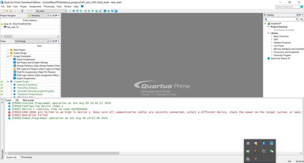
Task: Switch to Processing messages tab
Action: [26, 157]
